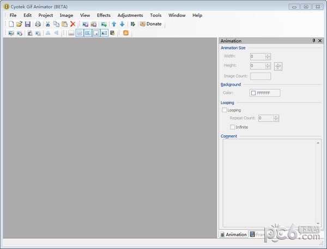Viewport: 327px width, 249px height.
Task: Click the Comment box scroll up arrow
Action: [x=318, y=143]
